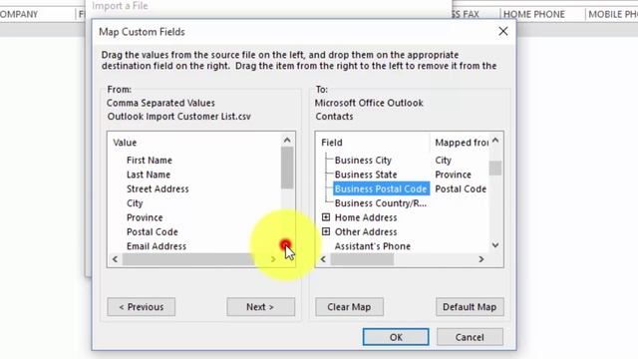The width and height of the screenshot is (638, 359).
Task: Click the Clear Map button
Action: coord(349,307)
